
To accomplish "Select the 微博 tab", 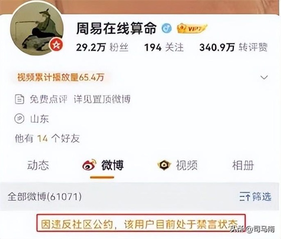I will point(103,165).
